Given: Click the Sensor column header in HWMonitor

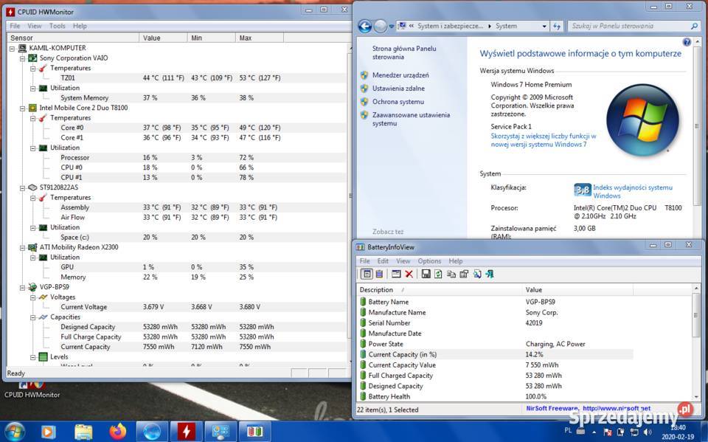Looking at the screenshot, I should click(73, 38).
